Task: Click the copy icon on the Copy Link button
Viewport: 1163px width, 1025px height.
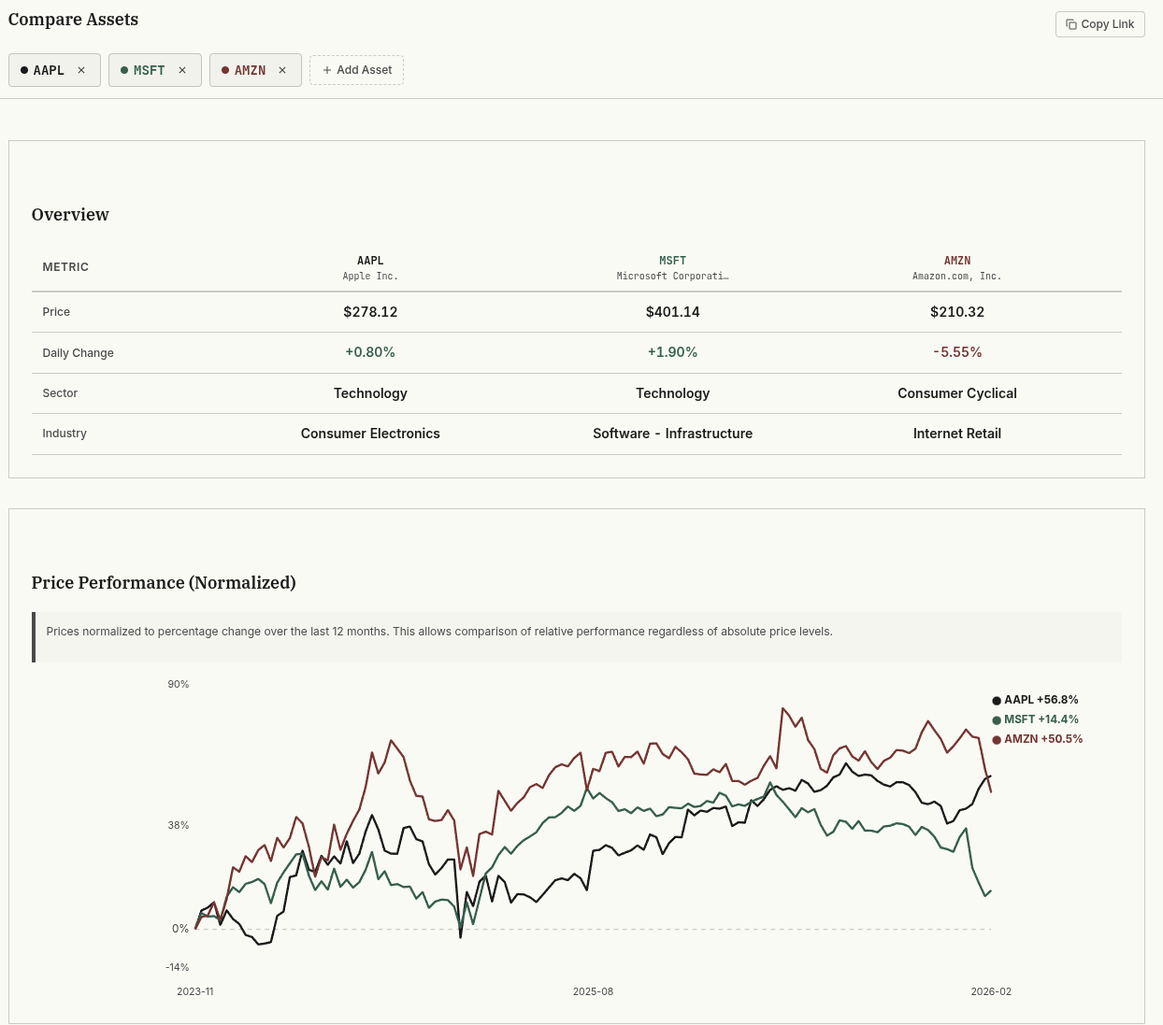Action: 1071,24
